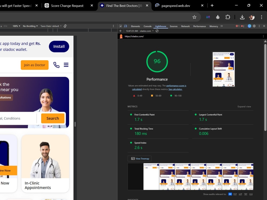Open device toolbar more options menu

113,26
